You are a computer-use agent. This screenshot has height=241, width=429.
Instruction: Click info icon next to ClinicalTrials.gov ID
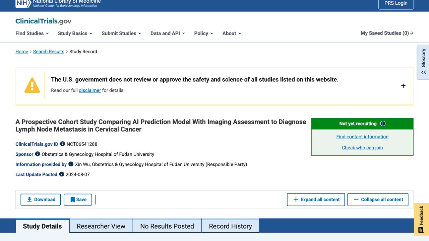[62, 144]
